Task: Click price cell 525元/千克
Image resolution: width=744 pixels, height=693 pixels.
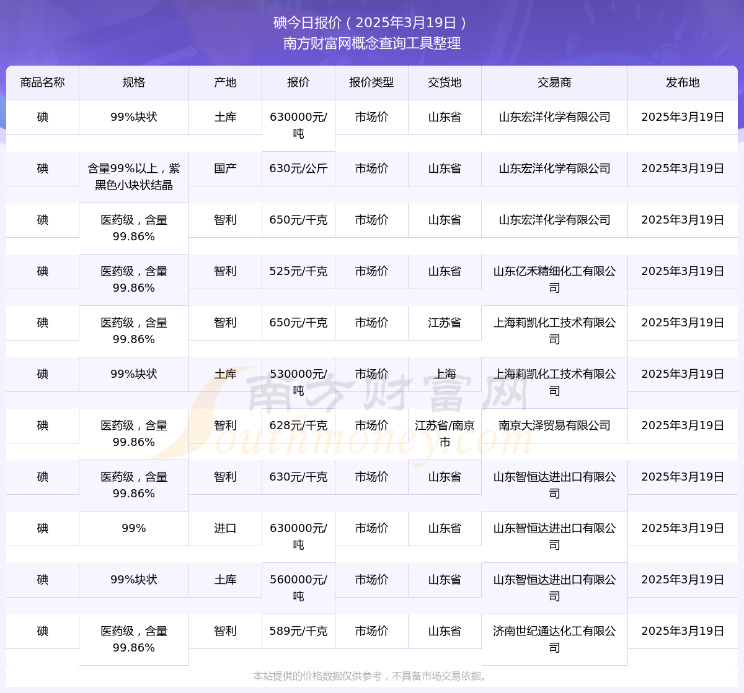Action: 298,271
